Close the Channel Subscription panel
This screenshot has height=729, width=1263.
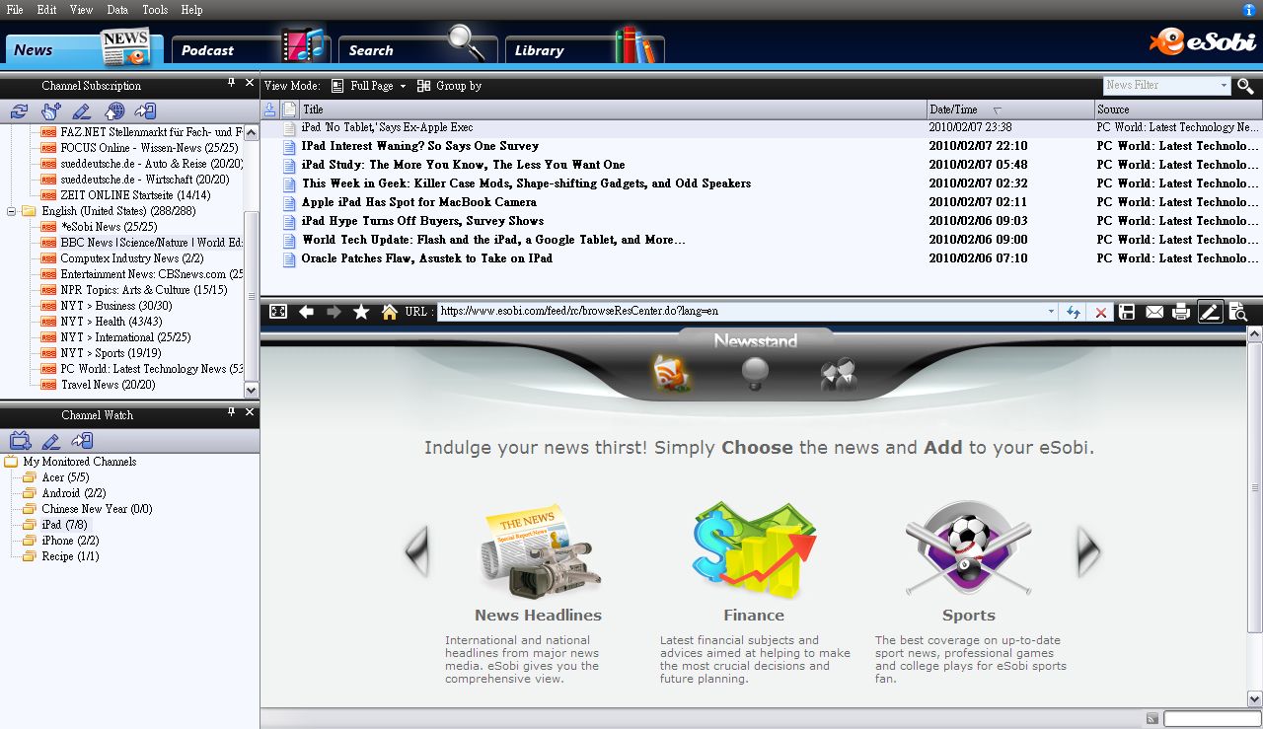click(x=250, y=83)
